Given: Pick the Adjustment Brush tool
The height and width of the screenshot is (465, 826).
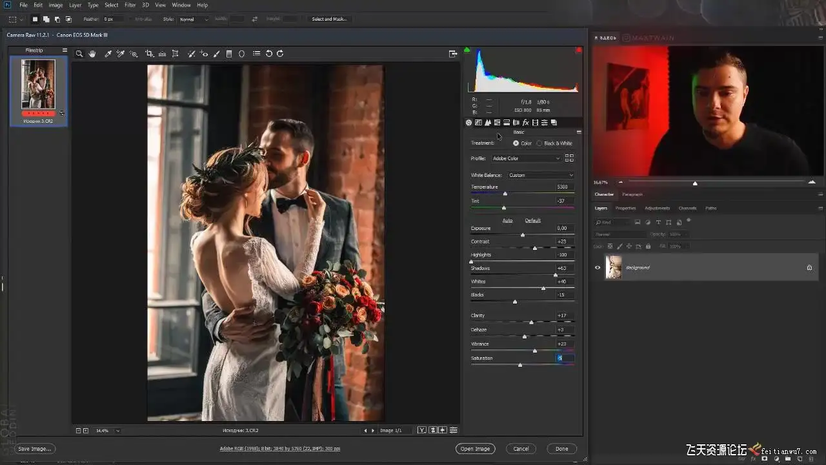Looking at the screenshot, I should tap(216, 54).
